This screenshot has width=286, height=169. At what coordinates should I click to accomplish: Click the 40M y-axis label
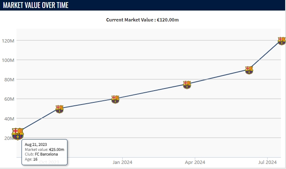(9, 118)
